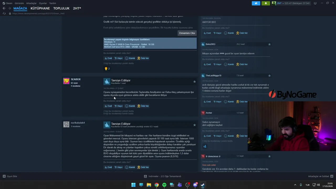Vote Hayır on SEABOX's review

pyautogui.click(x=118, y=106)
